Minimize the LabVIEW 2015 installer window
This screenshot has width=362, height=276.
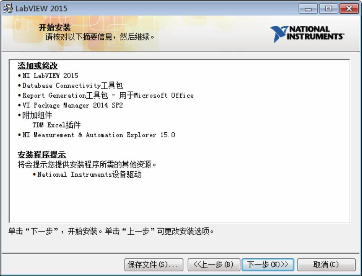[x=308, y=9]
